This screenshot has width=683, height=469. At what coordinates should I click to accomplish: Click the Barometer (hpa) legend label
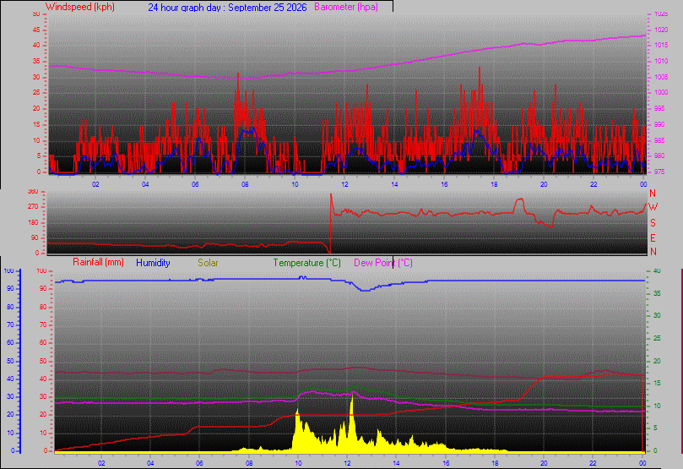tap(346, 7)
